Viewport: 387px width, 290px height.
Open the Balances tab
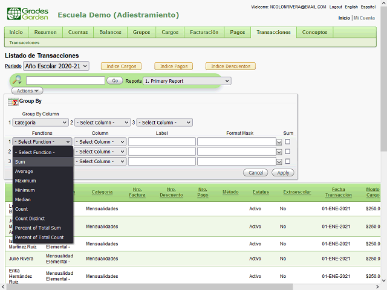110,32
